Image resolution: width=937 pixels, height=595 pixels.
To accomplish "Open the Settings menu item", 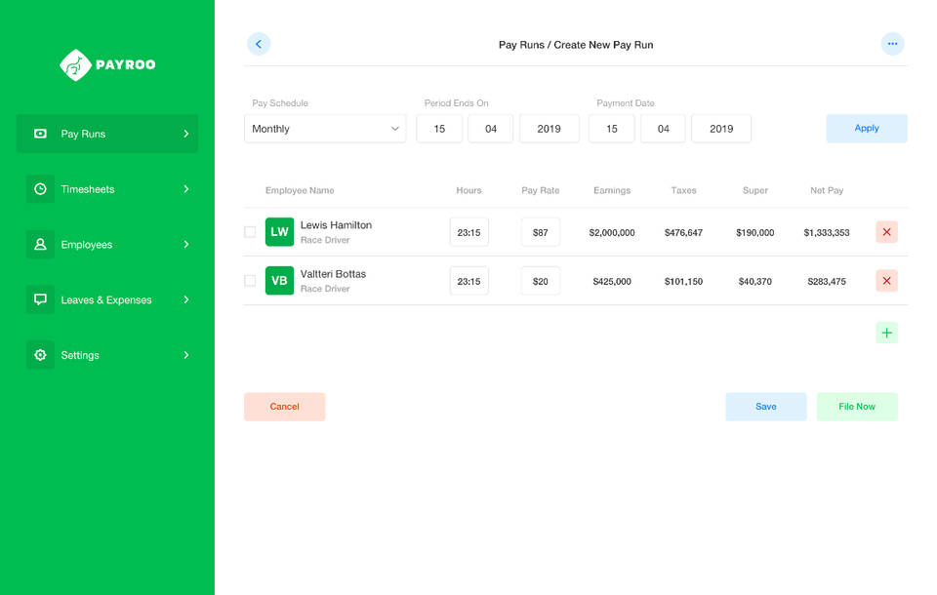I will pos(107,355).
